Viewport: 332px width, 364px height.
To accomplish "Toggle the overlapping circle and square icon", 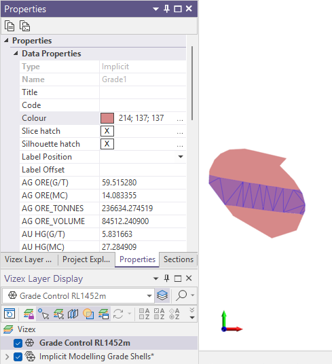I will [x=88, y=314].
